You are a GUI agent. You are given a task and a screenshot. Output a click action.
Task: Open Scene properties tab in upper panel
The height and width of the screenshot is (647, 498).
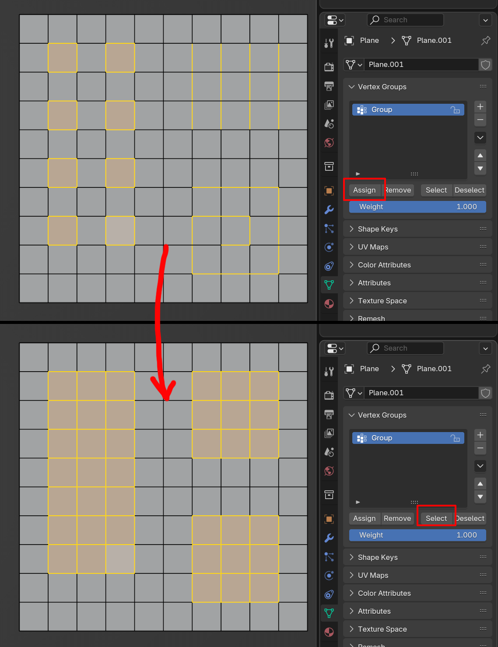point(329,123)
